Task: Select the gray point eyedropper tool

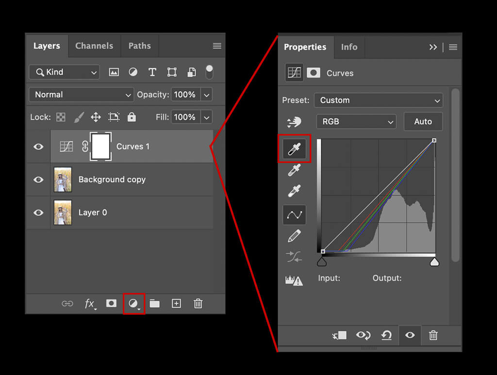Action: click(x=294, y=170)
